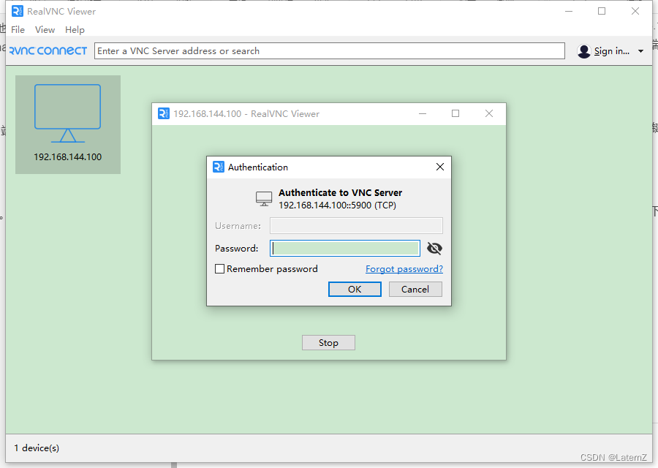The image size is (658, 468).
Task: Click the '1 device(s)' status text
Action: point(37,448)
